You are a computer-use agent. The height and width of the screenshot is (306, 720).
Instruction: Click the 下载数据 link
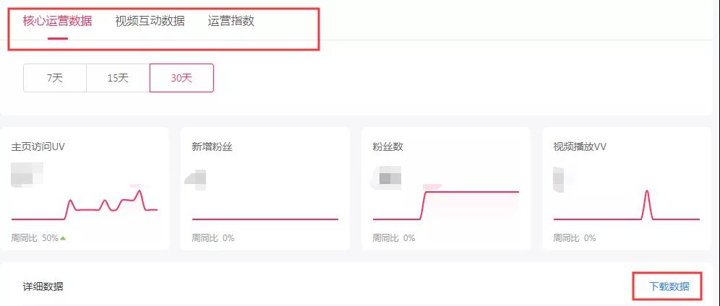click(669, 287)
